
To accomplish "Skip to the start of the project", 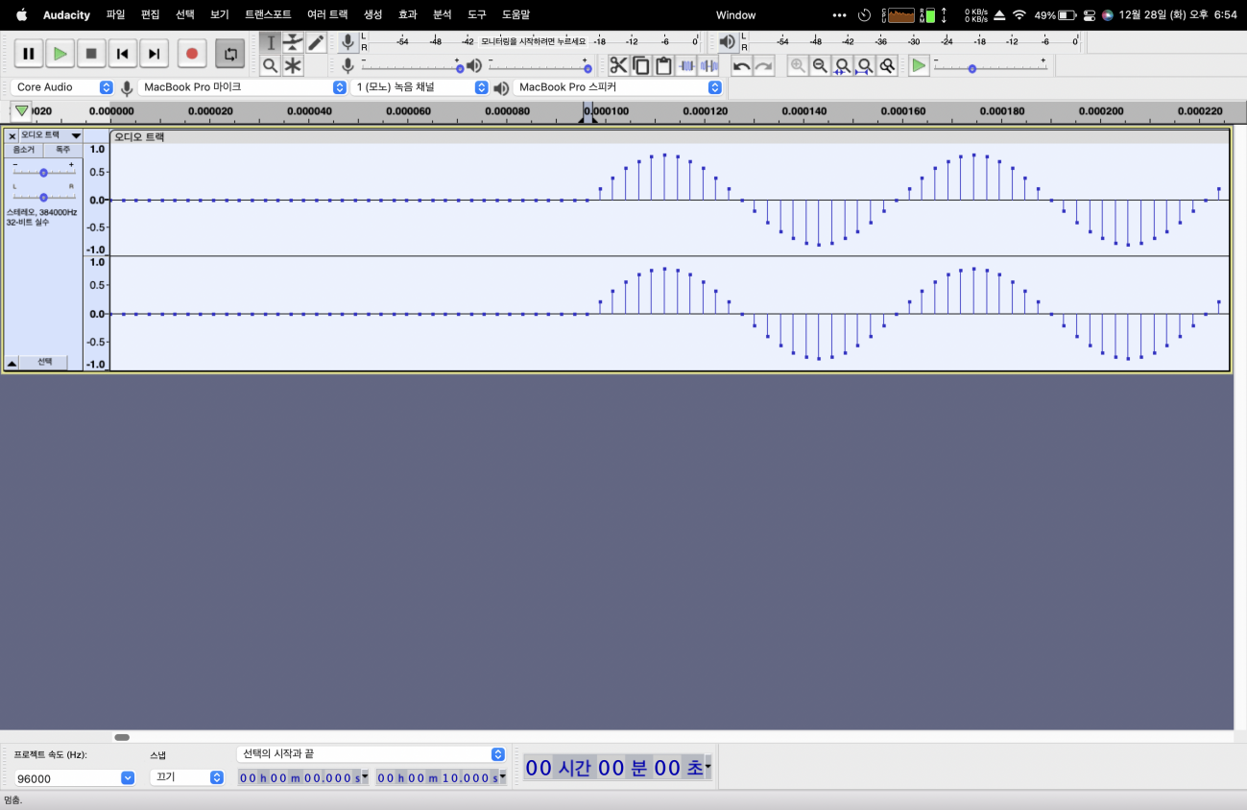I will coord(123,54).
